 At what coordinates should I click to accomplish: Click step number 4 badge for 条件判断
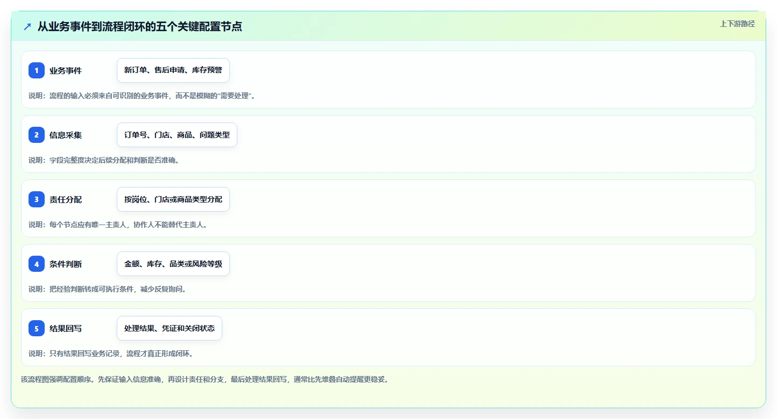[37, 264]
